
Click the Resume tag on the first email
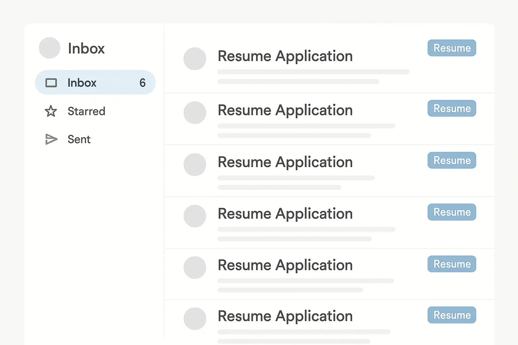point(452,48)
